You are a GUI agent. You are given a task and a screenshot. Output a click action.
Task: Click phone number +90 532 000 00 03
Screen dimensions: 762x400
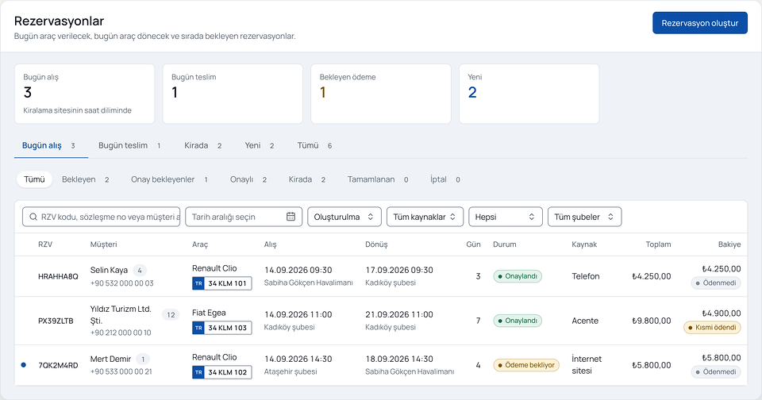(121, 283)
